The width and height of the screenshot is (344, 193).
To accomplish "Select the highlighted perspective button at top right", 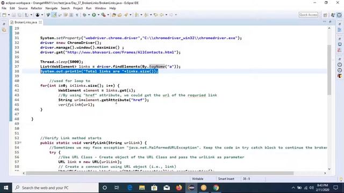I will point(339,15).
